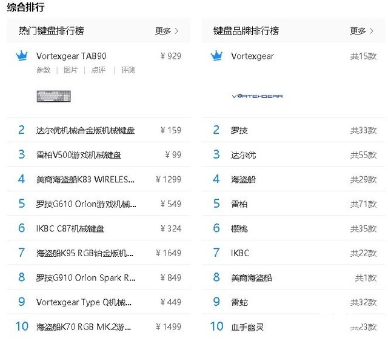The height and width of the screenshot is (341, 388).
Task: Open 更多 for 热门键盘排行榜
Action: pyautogui.click(x=167, y=31)
